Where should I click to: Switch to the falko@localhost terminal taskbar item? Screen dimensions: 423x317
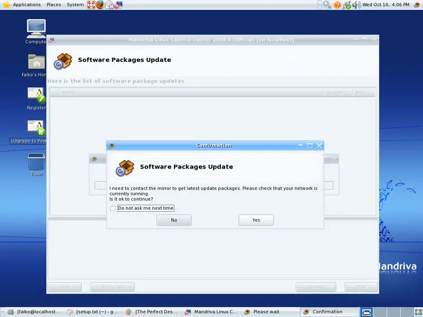point(34,312)
